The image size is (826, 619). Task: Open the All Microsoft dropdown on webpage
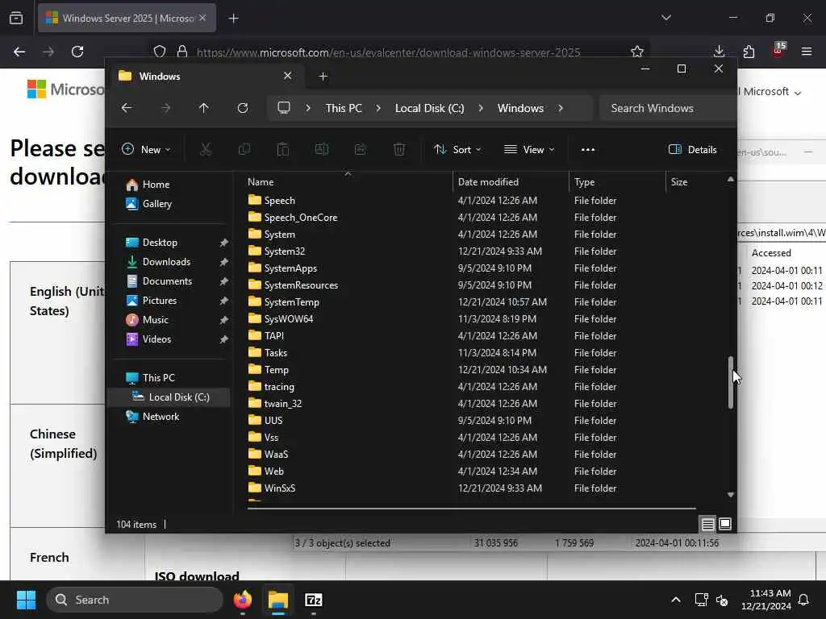(770, 92)
